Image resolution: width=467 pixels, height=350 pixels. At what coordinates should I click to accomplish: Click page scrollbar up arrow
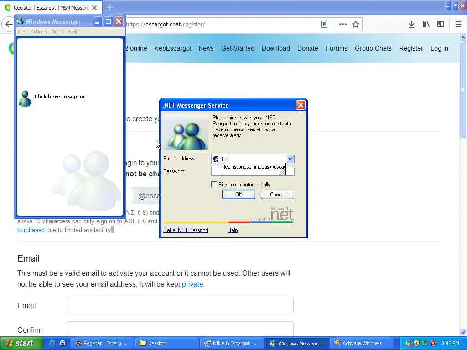click(x=463, y=37)
